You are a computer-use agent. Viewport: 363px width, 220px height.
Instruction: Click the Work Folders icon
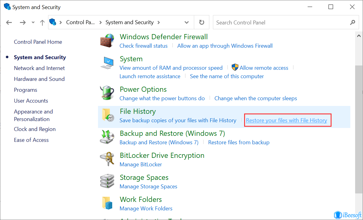pyautogui.click(x=108, y=203)
